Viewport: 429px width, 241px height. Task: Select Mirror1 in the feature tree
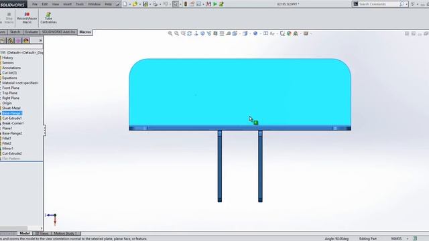pyautogui.click(x=7, y=149)
